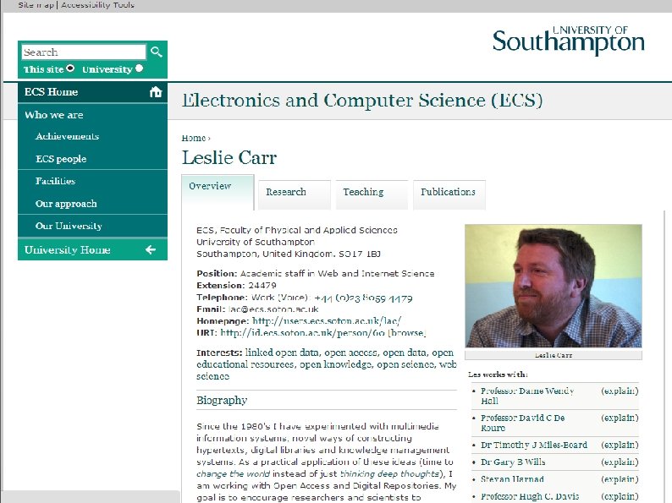
Task: Open the homepage URL users.ecs.soton.ac.uk/lac/
Action: (x=327, y=320)
